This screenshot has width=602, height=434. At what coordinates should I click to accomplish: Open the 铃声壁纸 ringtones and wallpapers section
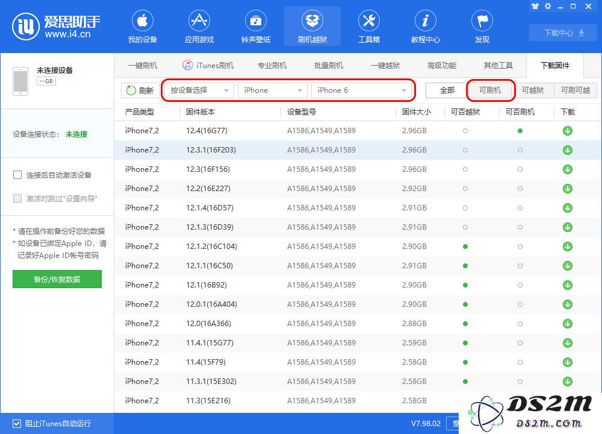(x=256, y=27)
